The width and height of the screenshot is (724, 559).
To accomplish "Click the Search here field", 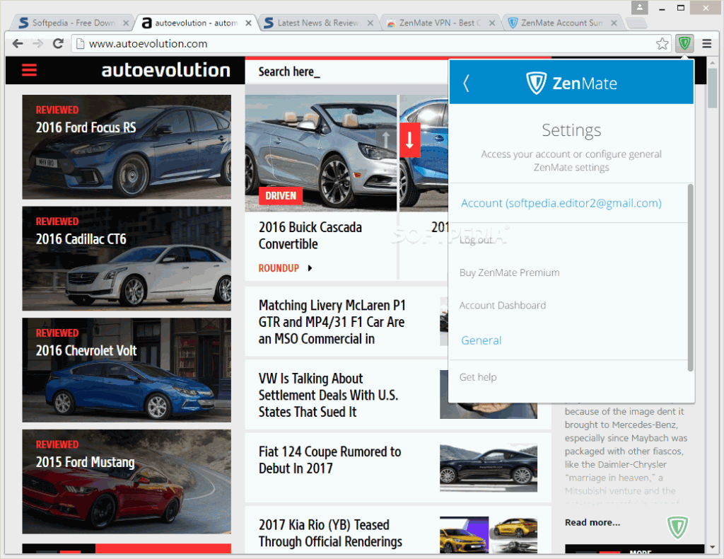I will [x=346, y=71].
